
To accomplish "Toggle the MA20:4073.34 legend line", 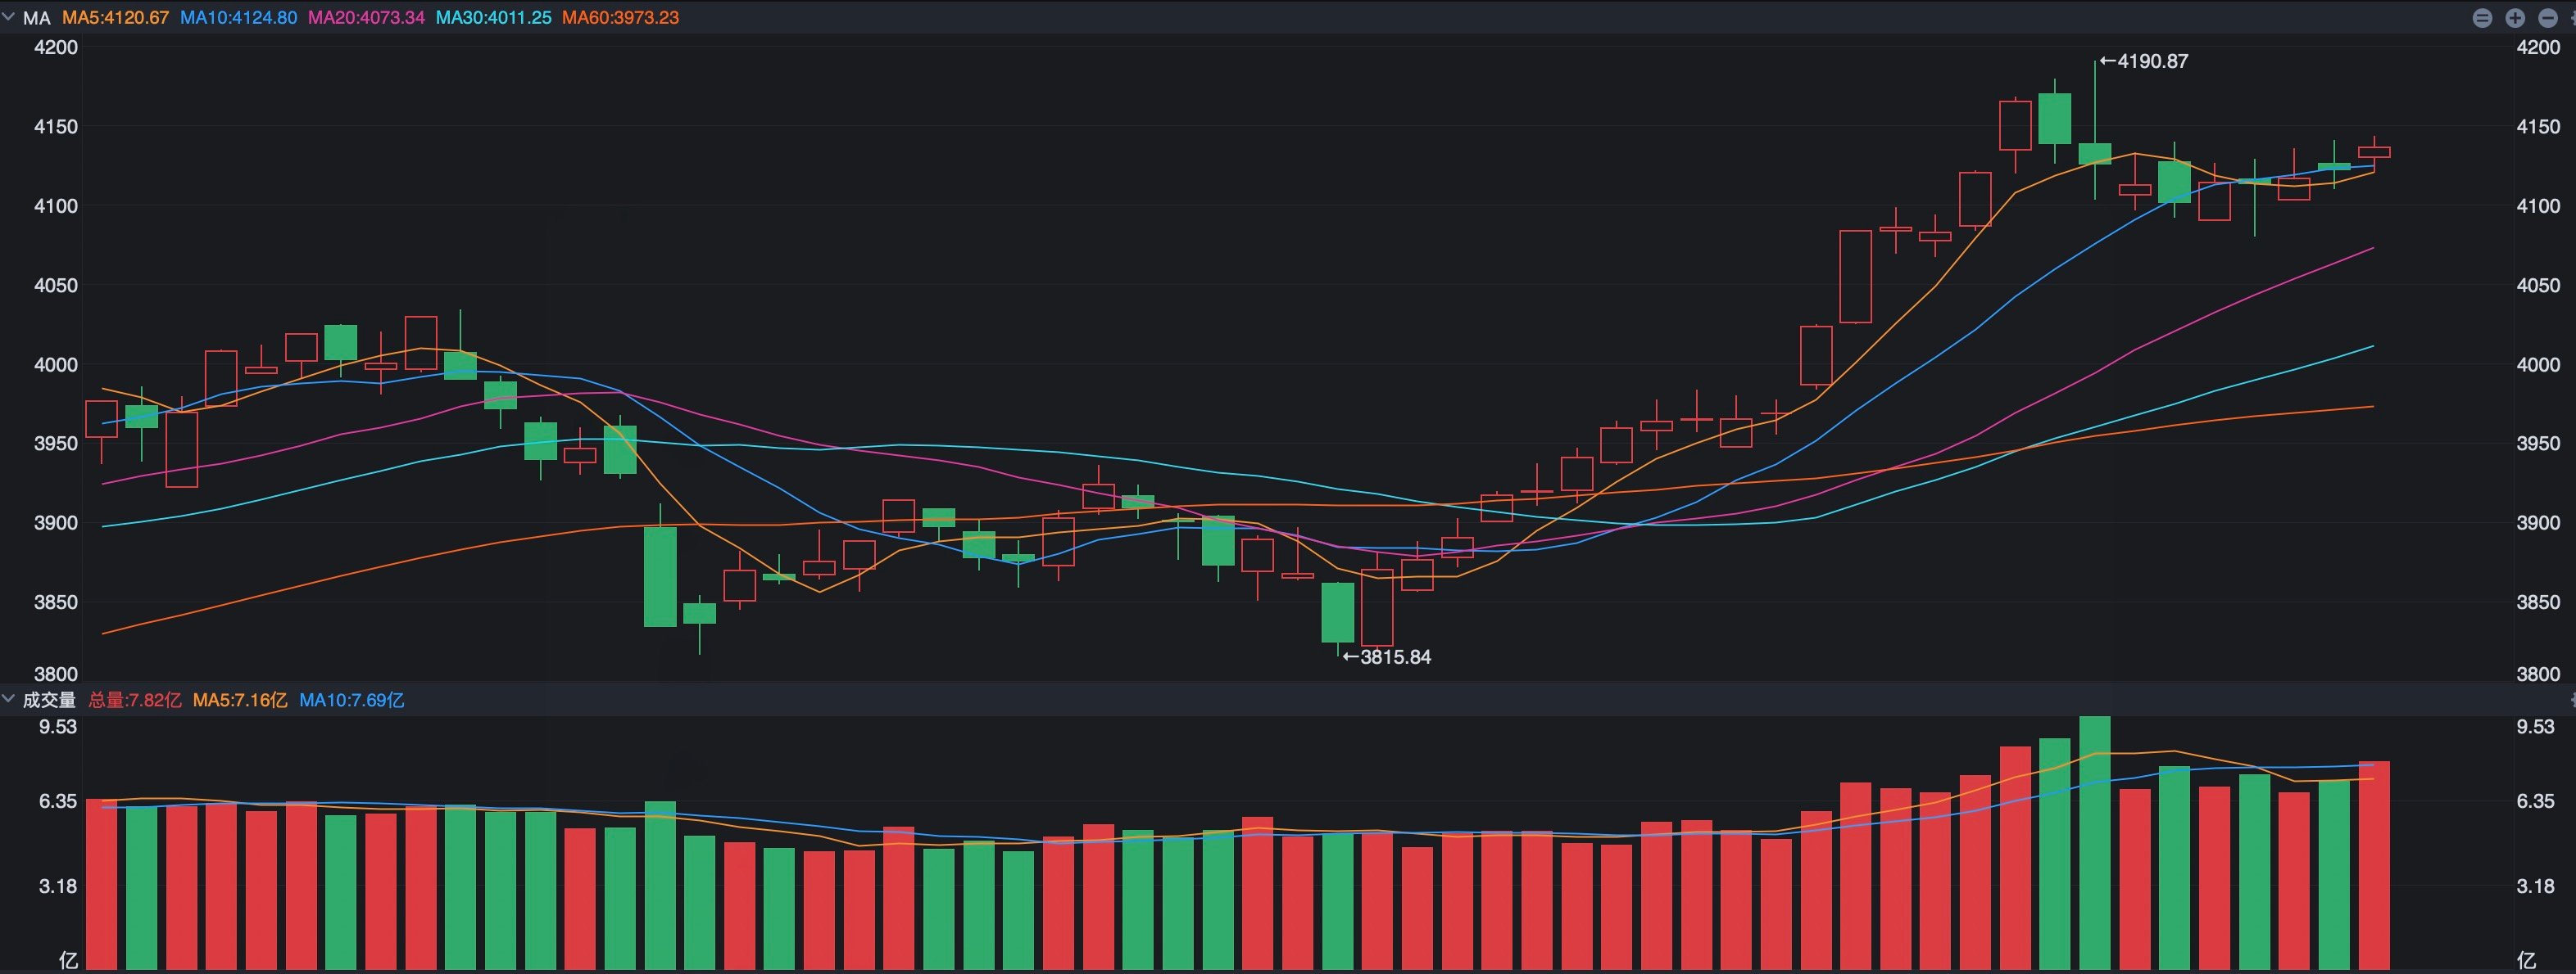I will coord(366,18).
